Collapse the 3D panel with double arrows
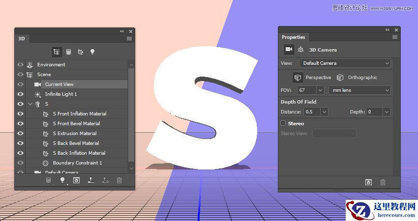The image size is (418, 221). click(x=122, y=31)
